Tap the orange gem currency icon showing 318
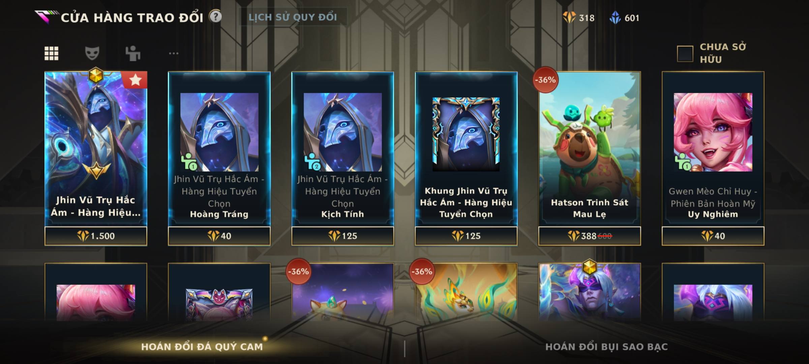809x364 pixels. pos(569,18)
